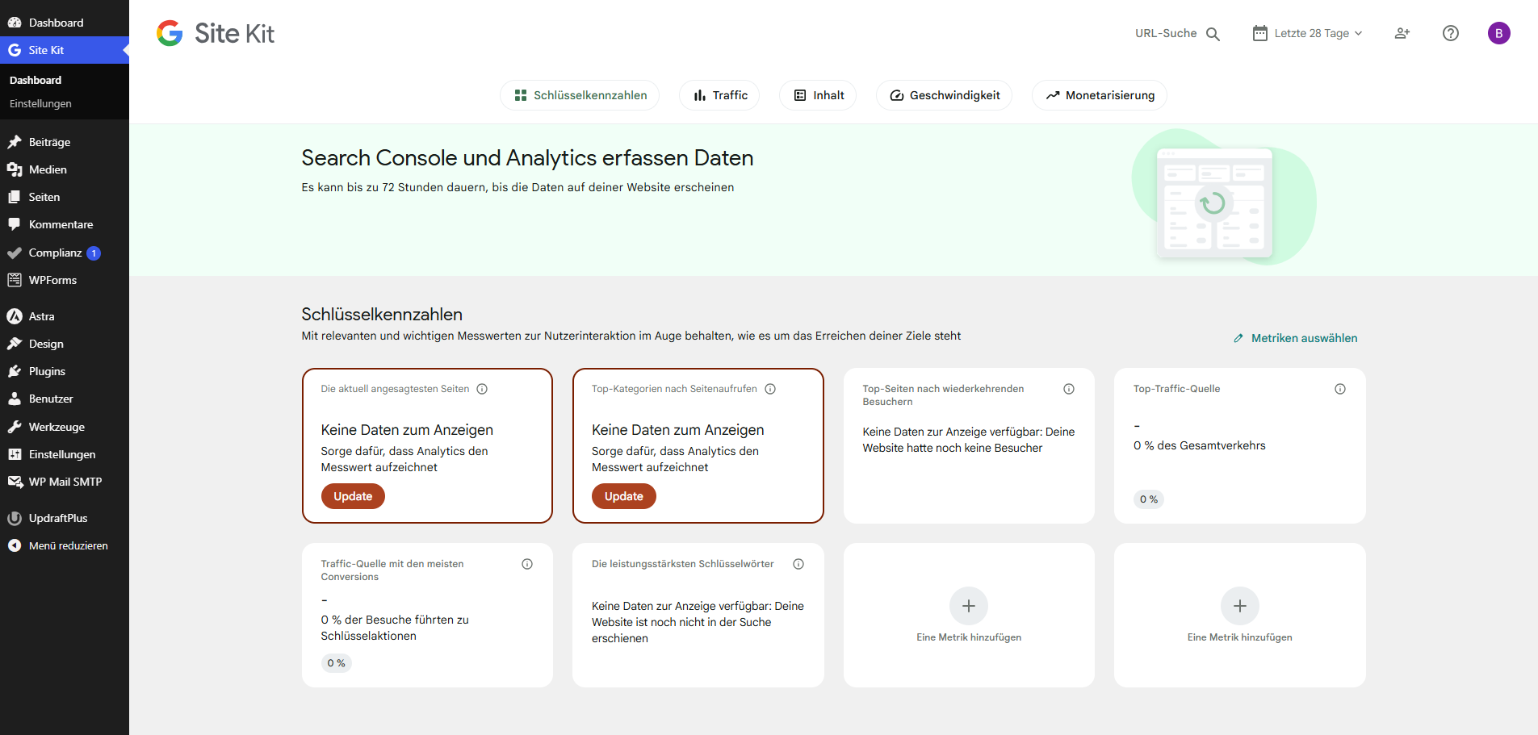Switch to the Monetarisierung tab
Screen dimensions: 1538x735
pyautogui.click(x=1100, y=95)
